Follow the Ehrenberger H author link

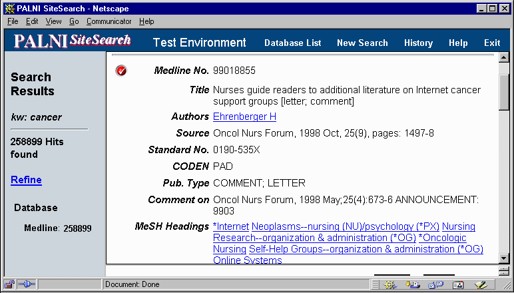coord(244,117)
